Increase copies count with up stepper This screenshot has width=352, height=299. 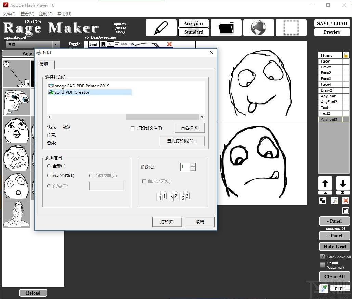193,165
